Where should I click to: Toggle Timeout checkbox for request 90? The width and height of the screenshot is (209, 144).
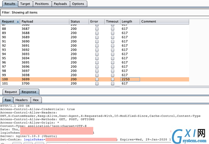click(x=113, y=37)
